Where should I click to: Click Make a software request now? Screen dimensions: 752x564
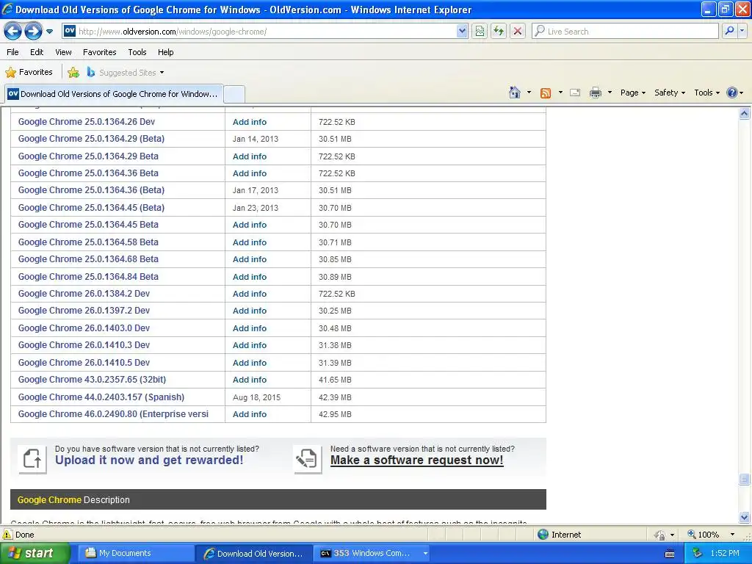click(417, 460)
